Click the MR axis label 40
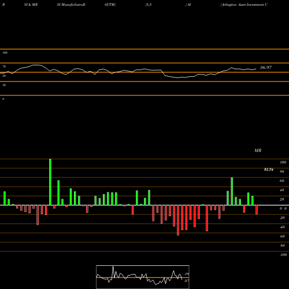The image size is (289, 289). click(x=282, y=190)
